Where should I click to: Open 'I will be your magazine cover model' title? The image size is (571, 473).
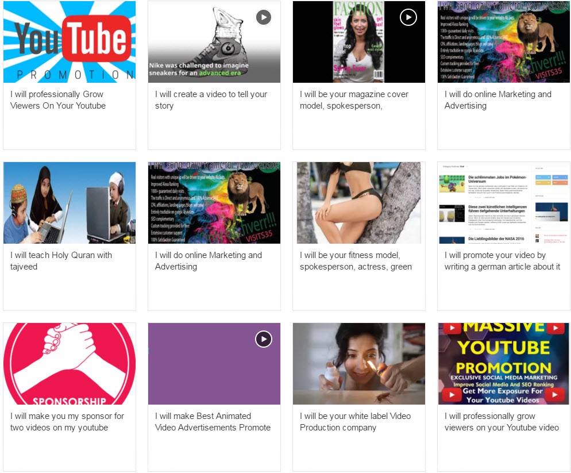point(354,100)
